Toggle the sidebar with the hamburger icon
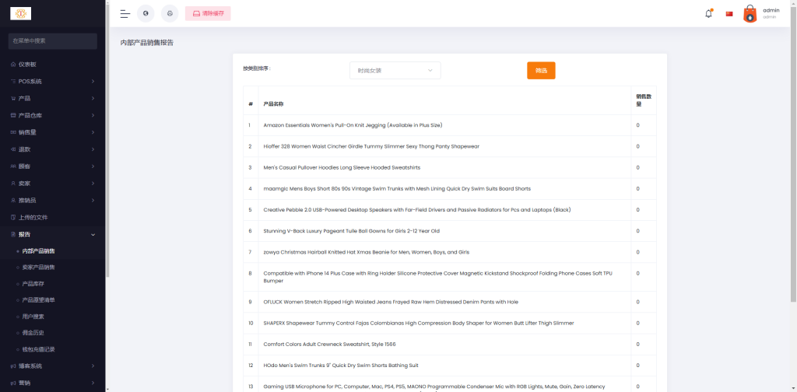The image size is (797, 392). 125,13
